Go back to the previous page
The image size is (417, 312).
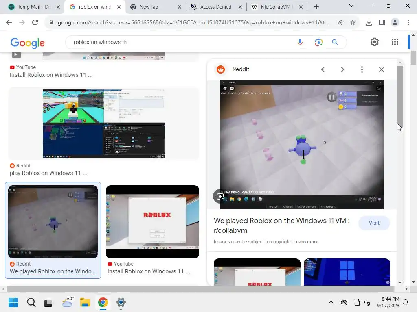9,23
